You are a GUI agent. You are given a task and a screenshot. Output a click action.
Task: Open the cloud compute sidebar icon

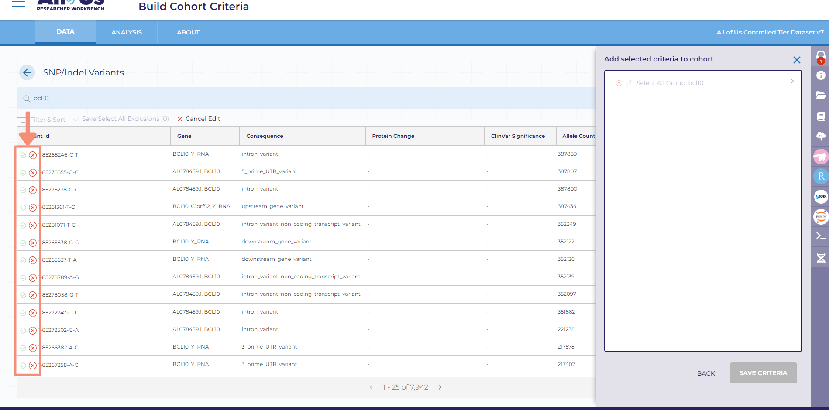pos(821,137)
